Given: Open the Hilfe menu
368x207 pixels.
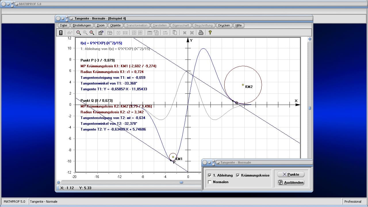Looking at the screenshot, I should coord(239,25).
